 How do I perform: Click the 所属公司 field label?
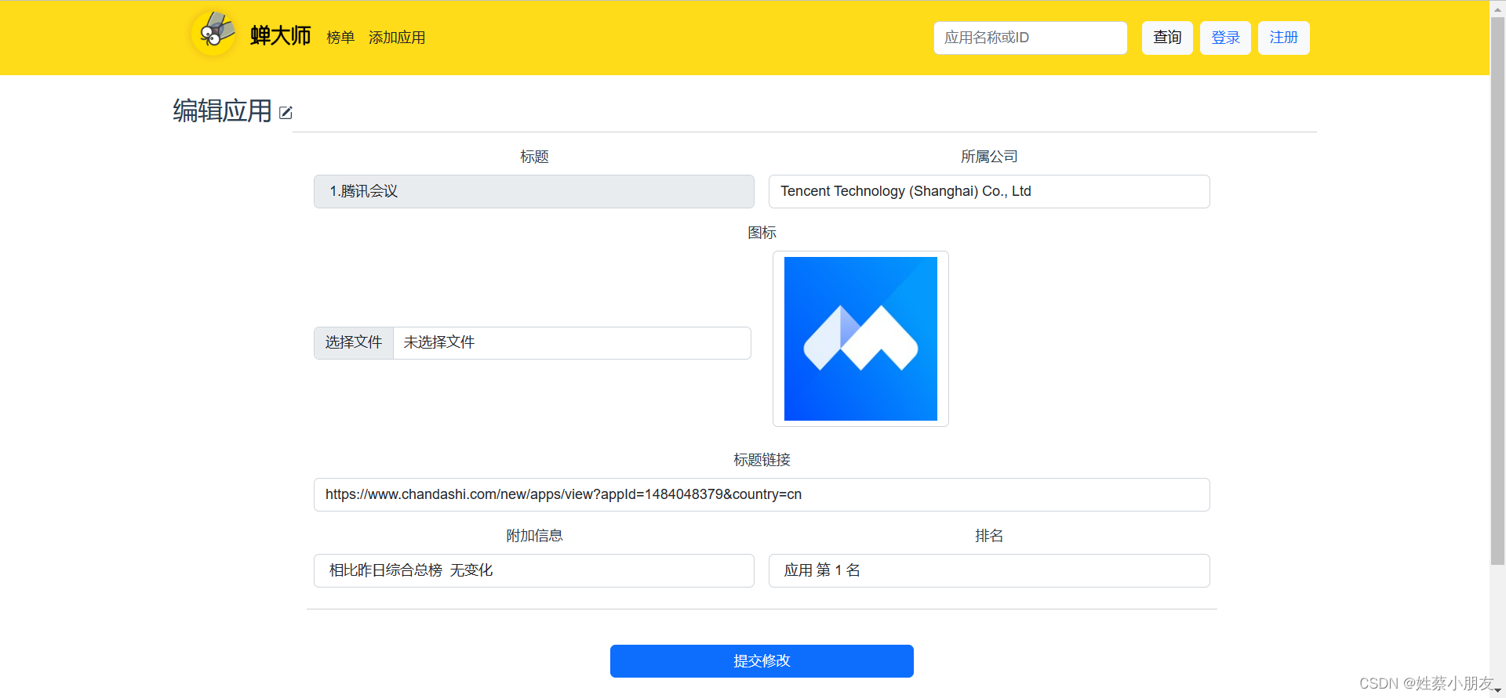989,157
